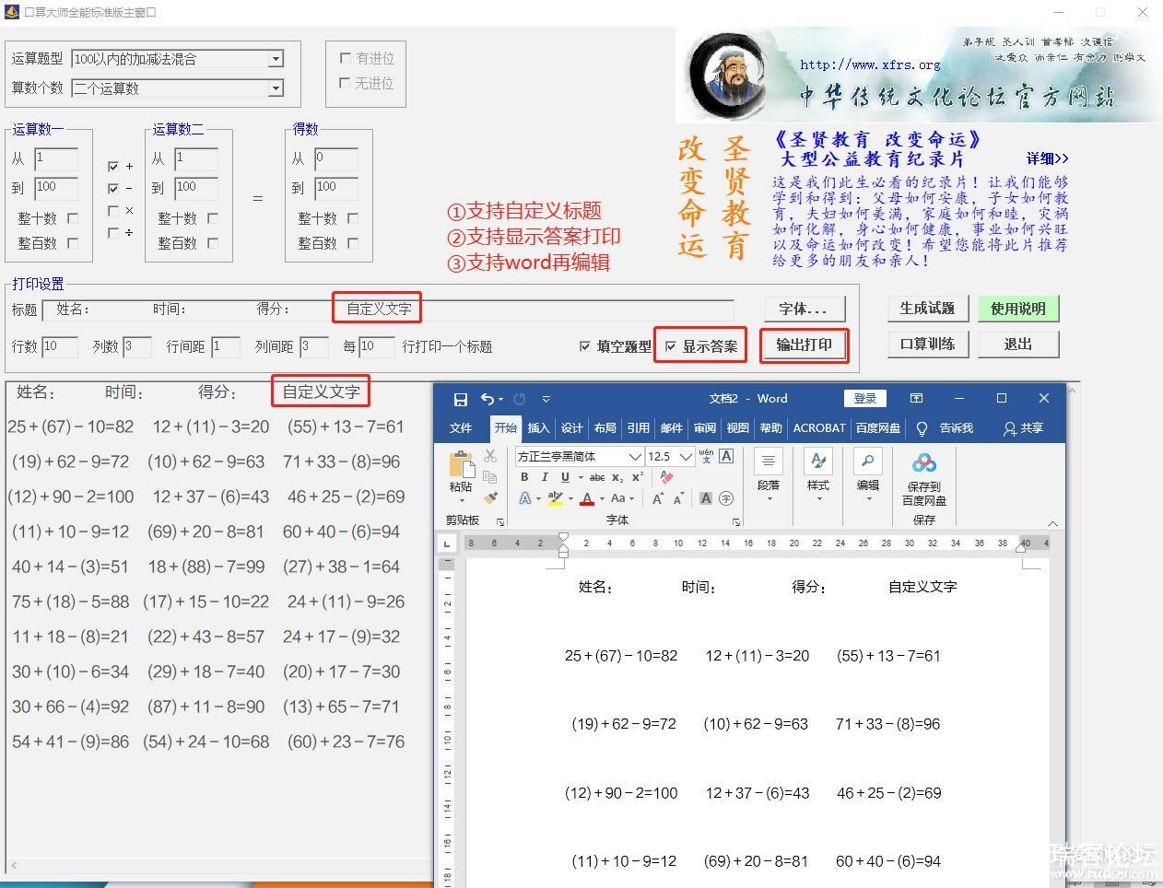The height and width of the screenshot is (888, 1163).
Task: Click the Text Effects glowing A icon
Action: [x=524, y=498]
